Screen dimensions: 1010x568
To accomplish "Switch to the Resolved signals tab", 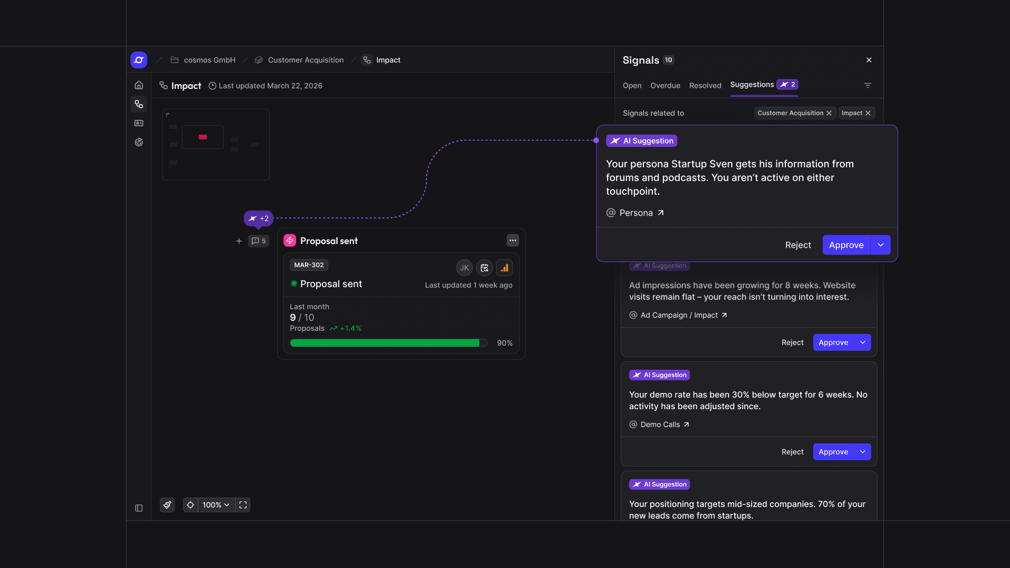I will click(705, 85).
